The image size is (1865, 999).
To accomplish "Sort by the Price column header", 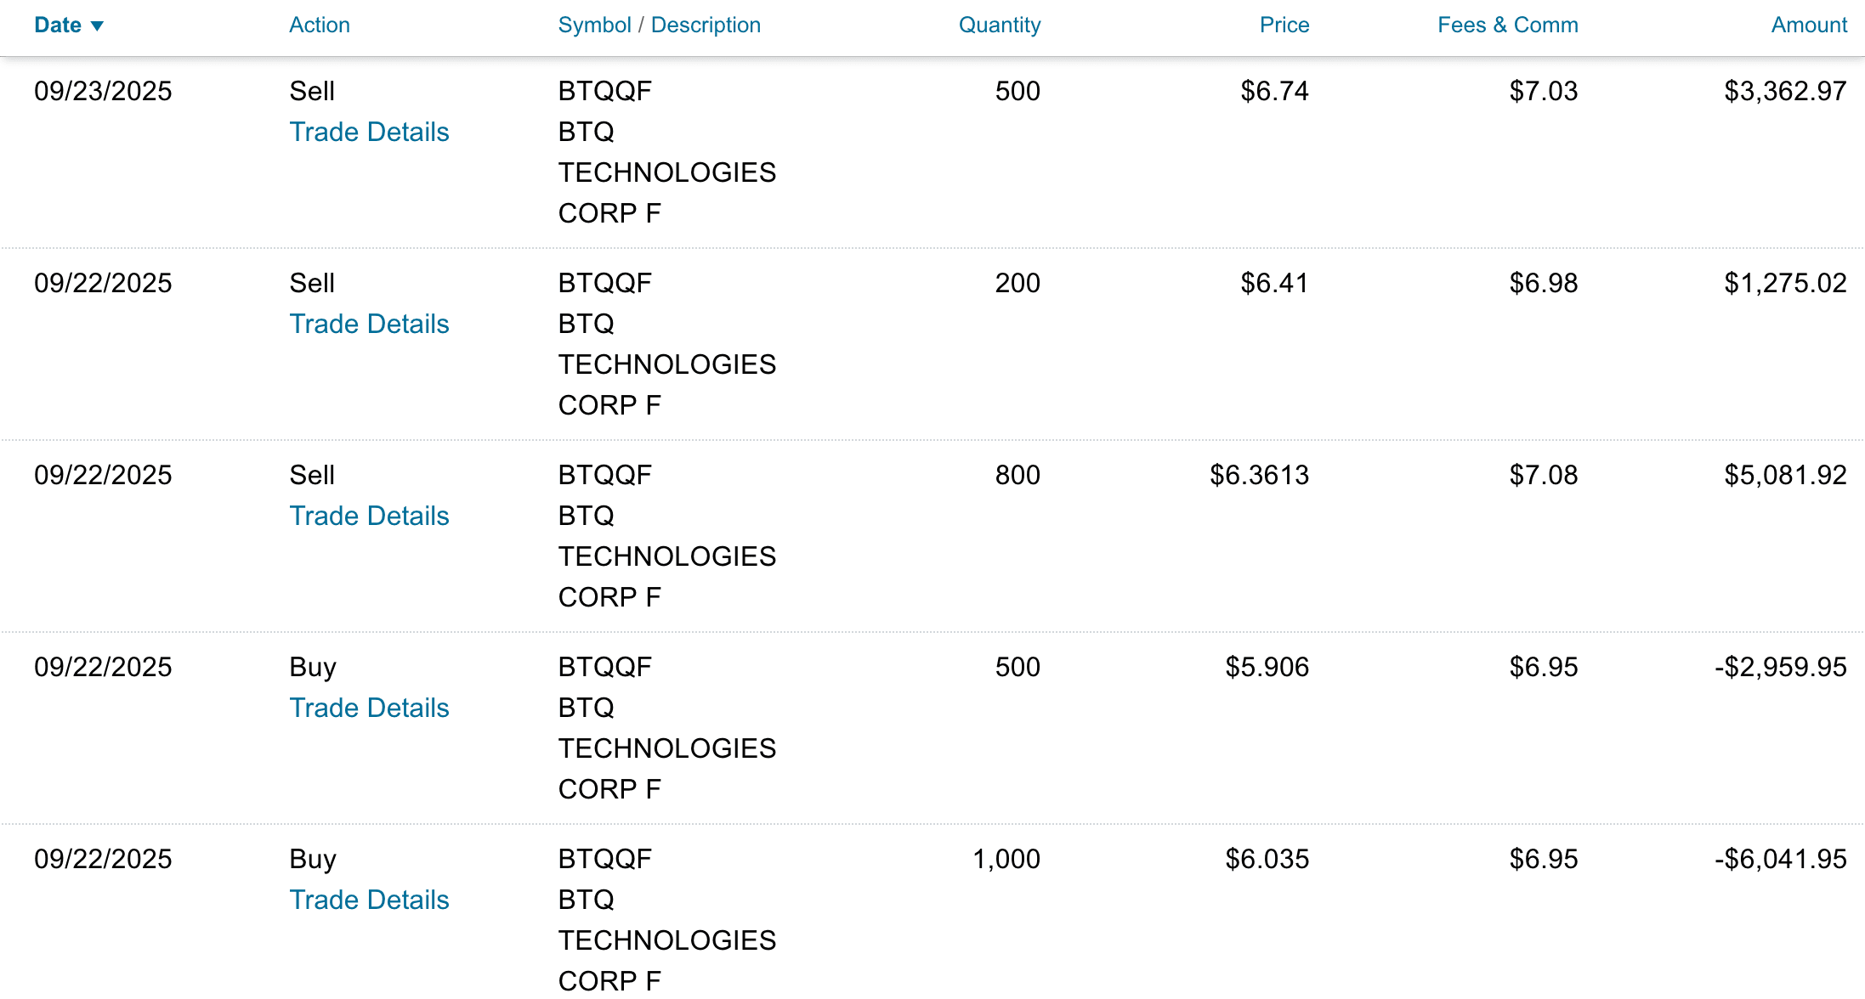I will click(1284, 25).
